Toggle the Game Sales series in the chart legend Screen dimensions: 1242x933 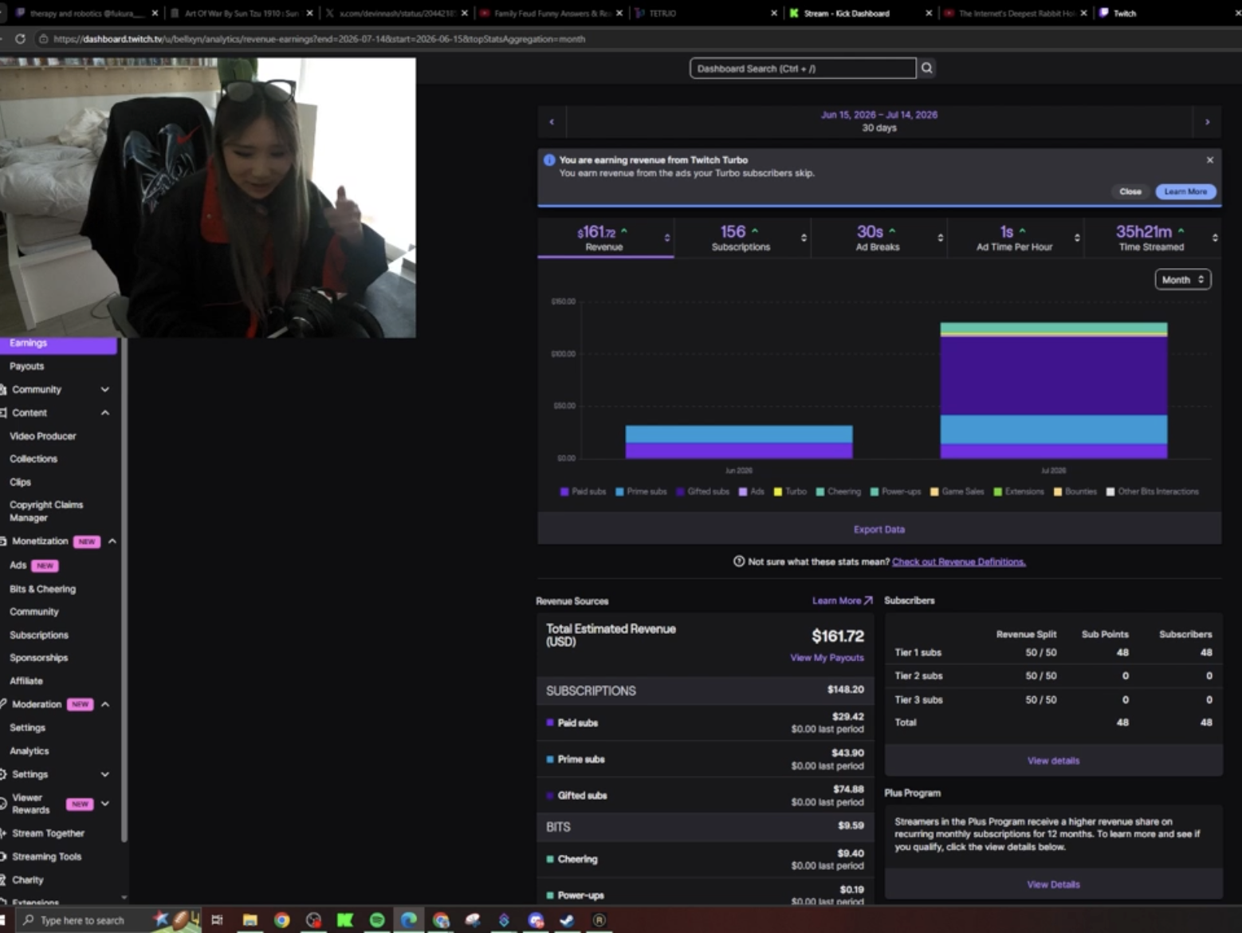click(x=957, y=491)
